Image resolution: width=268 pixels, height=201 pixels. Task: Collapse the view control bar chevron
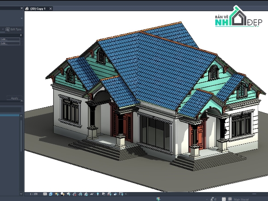coord(126,194)
